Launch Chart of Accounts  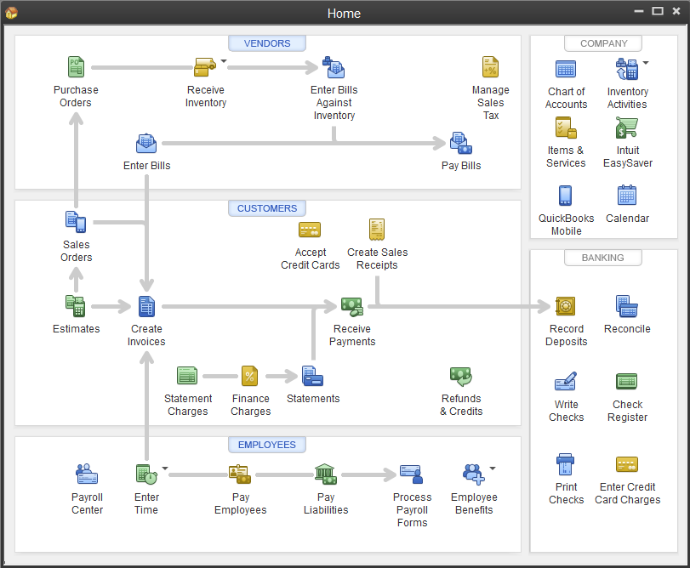click(566, 69)
